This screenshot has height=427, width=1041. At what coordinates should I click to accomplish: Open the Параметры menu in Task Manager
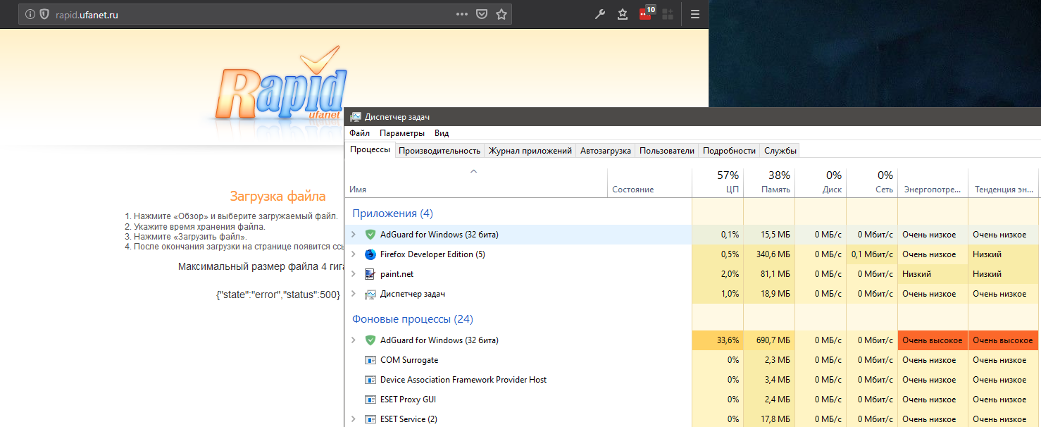pyautogui.click(x=402, y=132)
